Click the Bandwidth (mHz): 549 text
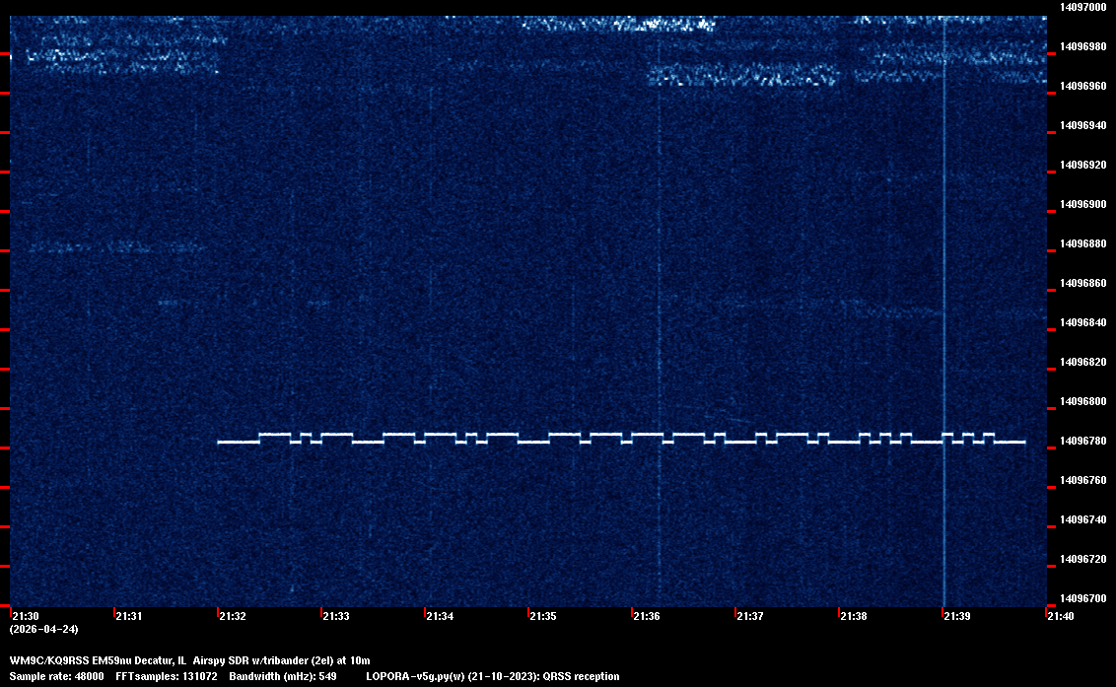 pos(282,676)
